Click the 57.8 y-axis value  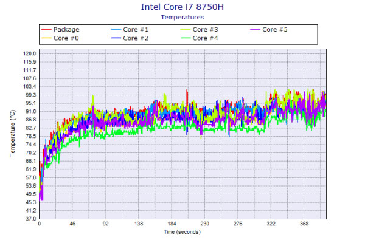pyautogui.click(x=31, y=177)
